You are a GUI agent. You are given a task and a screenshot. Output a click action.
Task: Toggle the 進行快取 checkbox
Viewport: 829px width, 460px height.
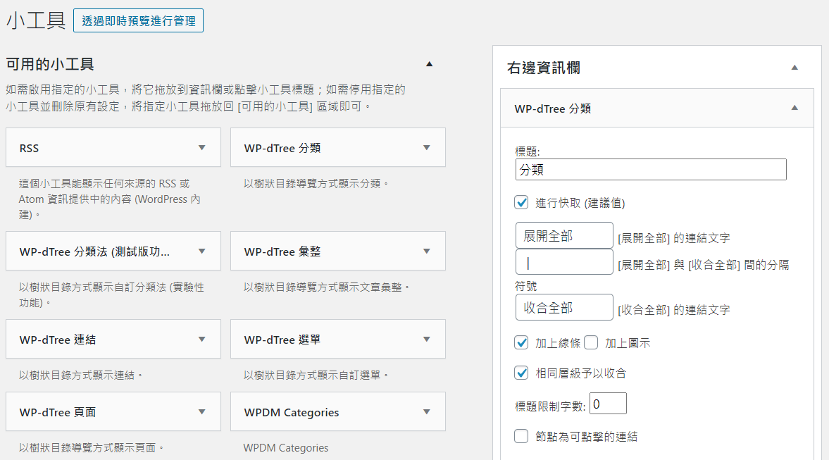(521, 202)
